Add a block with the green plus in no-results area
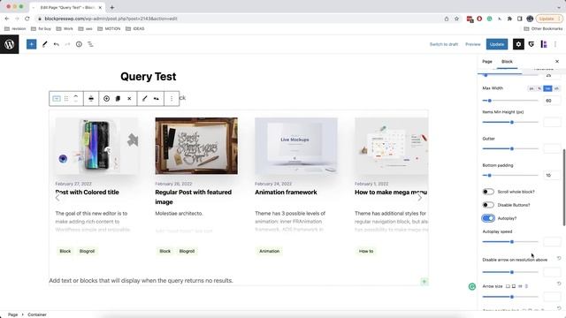566x318 pixels. pos(424,282)
